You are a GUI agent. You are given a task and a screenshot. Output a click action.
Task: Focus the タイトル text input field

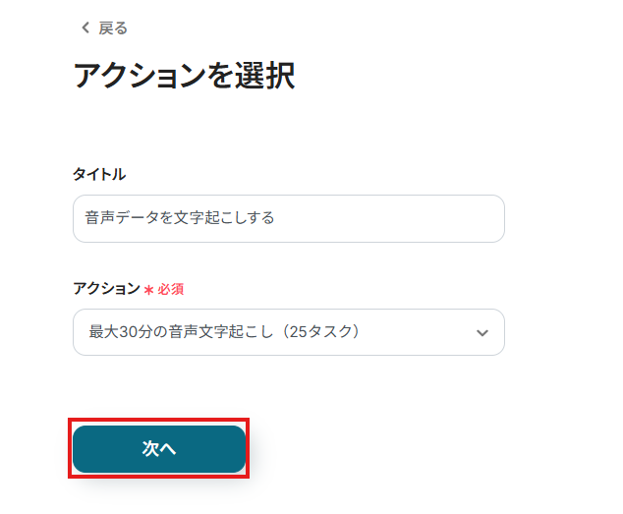click(288, 218)
